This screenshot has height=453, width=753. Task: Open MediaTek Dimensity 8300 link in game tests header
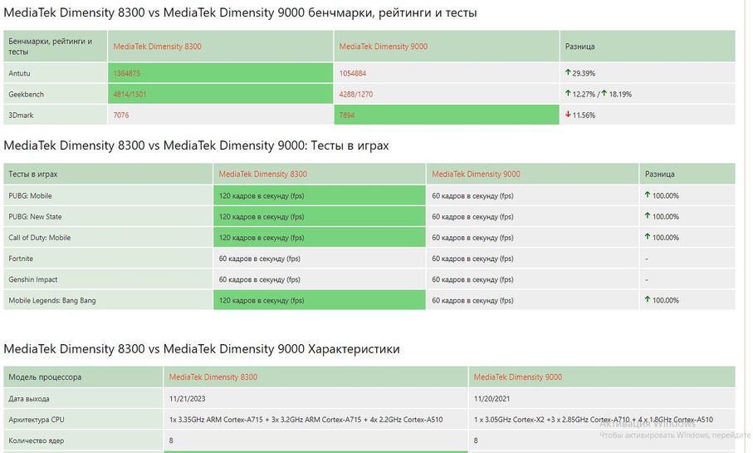tap(262, 174)
